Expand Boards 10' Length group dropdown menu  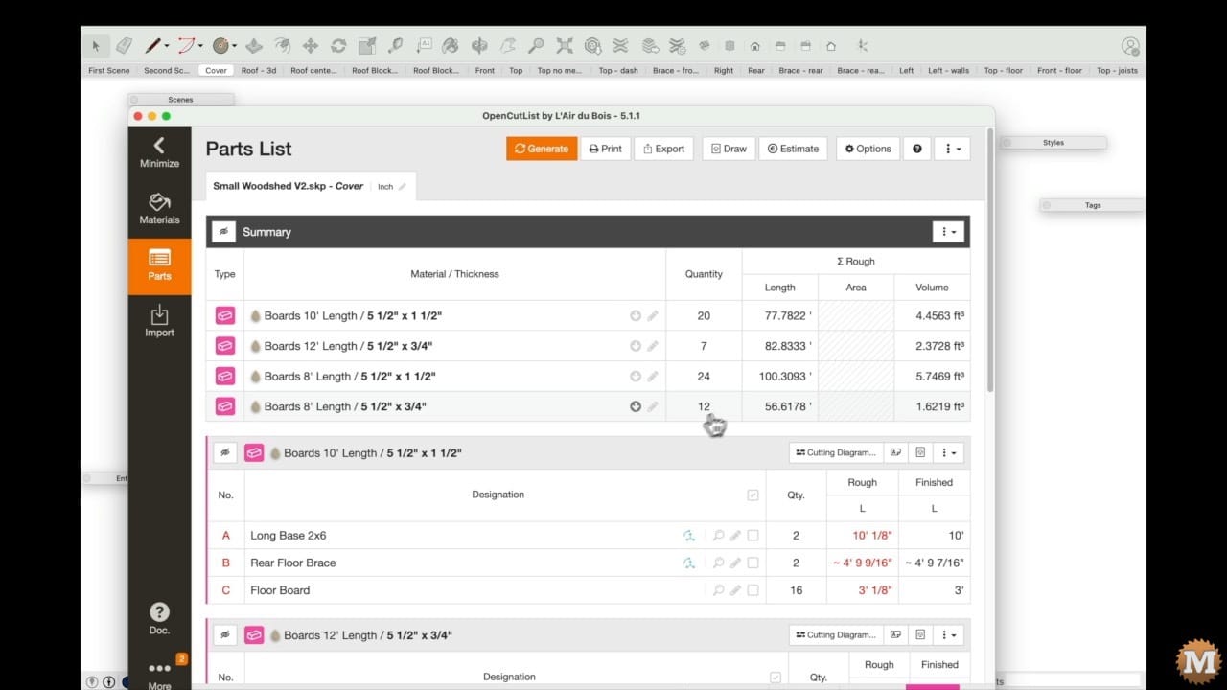(948, 452)
